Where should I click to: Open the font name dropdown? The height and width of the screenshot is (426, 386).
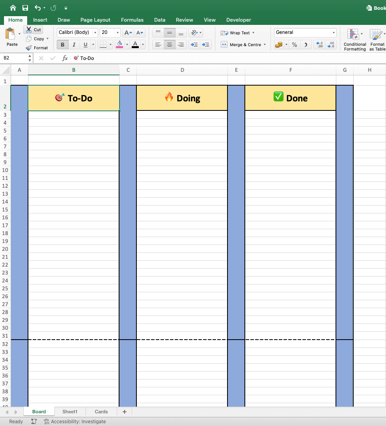tap(95, 32)
